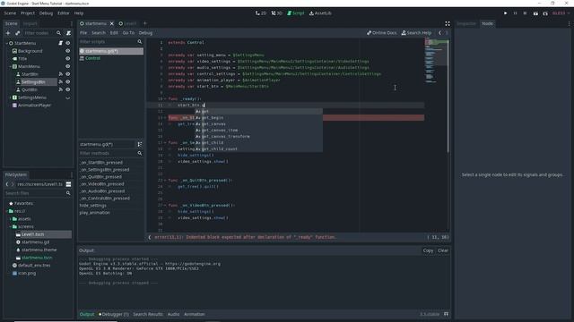This screenshot has width=574, height=322.
Task: Stop the running project
Action: click(525, 13)
